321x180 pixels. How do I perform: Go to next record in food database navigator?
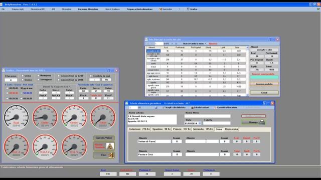(172, 43)
